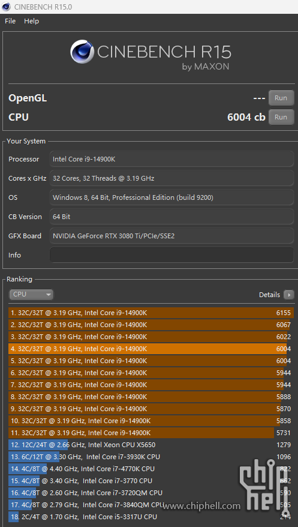Click the CPU score 6004 cb
This screenshot has width=298, height=527.
click(x=246, y=117)
